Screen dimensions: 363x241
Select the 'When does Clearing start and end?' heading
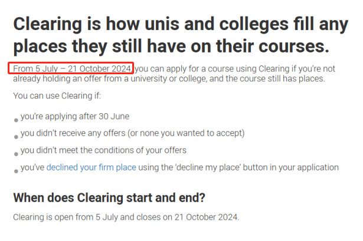[109, 198]
